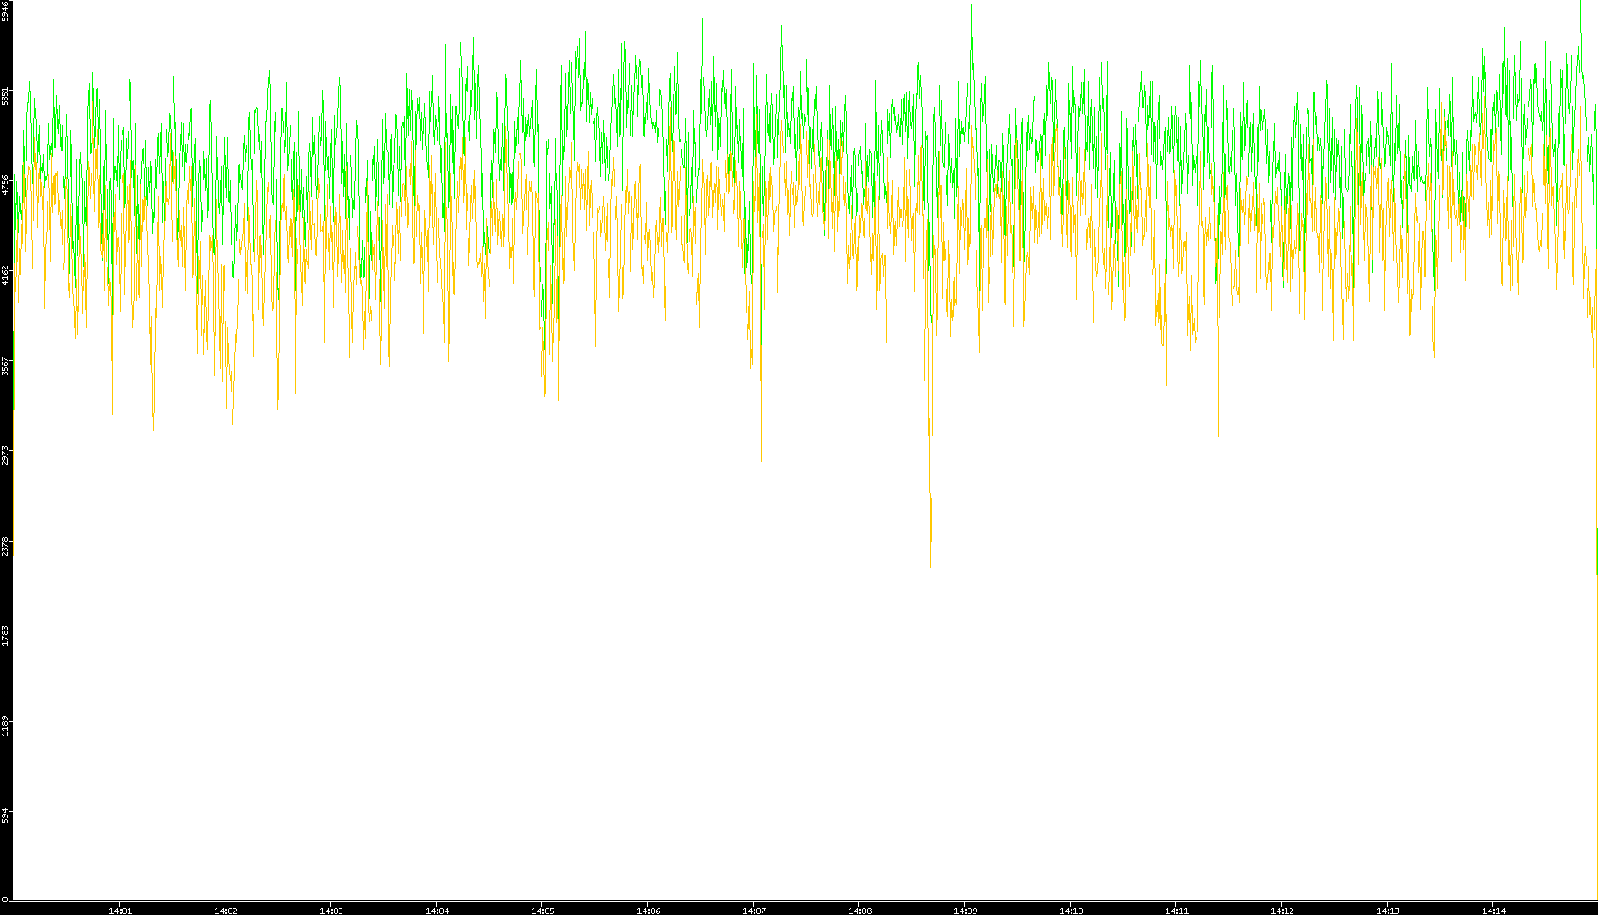Click the 14:09 time axis label
Image resolution: width=1598 pixels, height=915 pixels.
pos(965,911)
